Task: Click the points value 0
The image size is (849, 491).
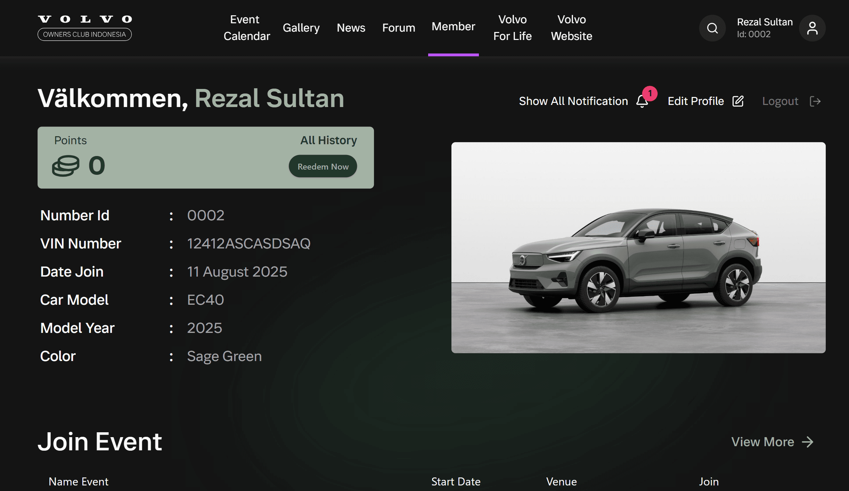Action: coord(97,165)
